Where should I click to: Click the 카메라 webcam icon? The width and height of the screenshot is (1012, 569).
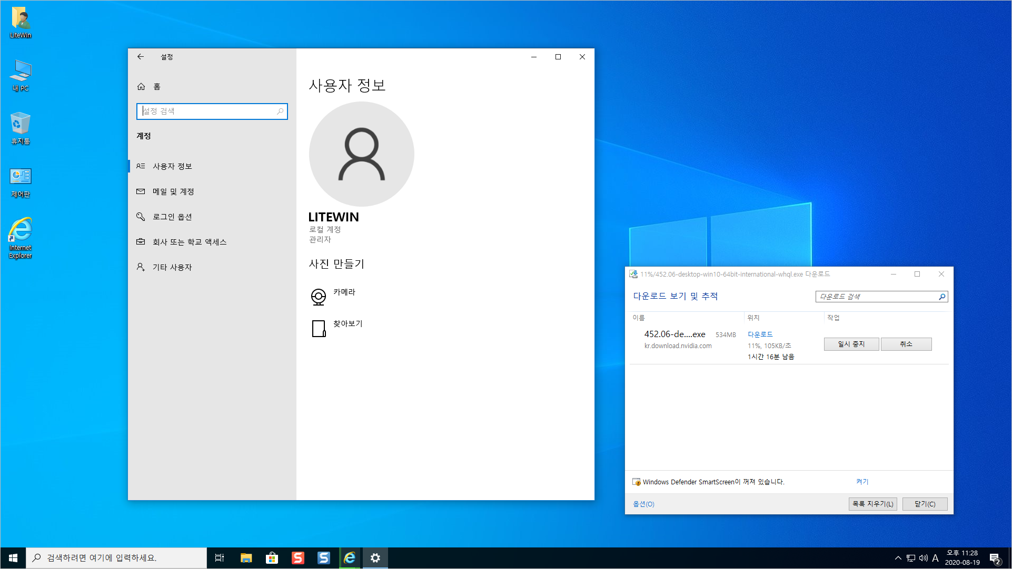[x=319, y=297]
